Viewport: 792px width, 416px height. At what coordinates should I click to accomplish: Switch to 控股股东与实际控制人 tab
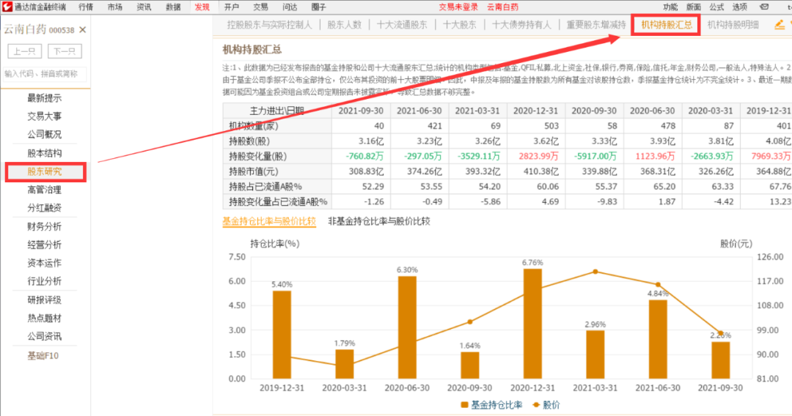click(x=269, y=25)
